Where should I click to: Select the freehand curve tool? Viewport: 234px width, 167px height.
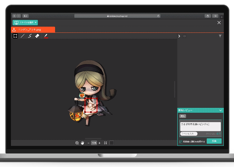pos(30,36)
